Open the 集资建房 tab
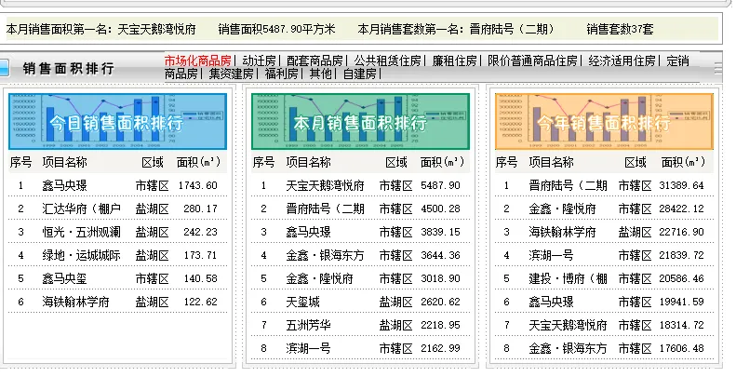 point(232,74)
